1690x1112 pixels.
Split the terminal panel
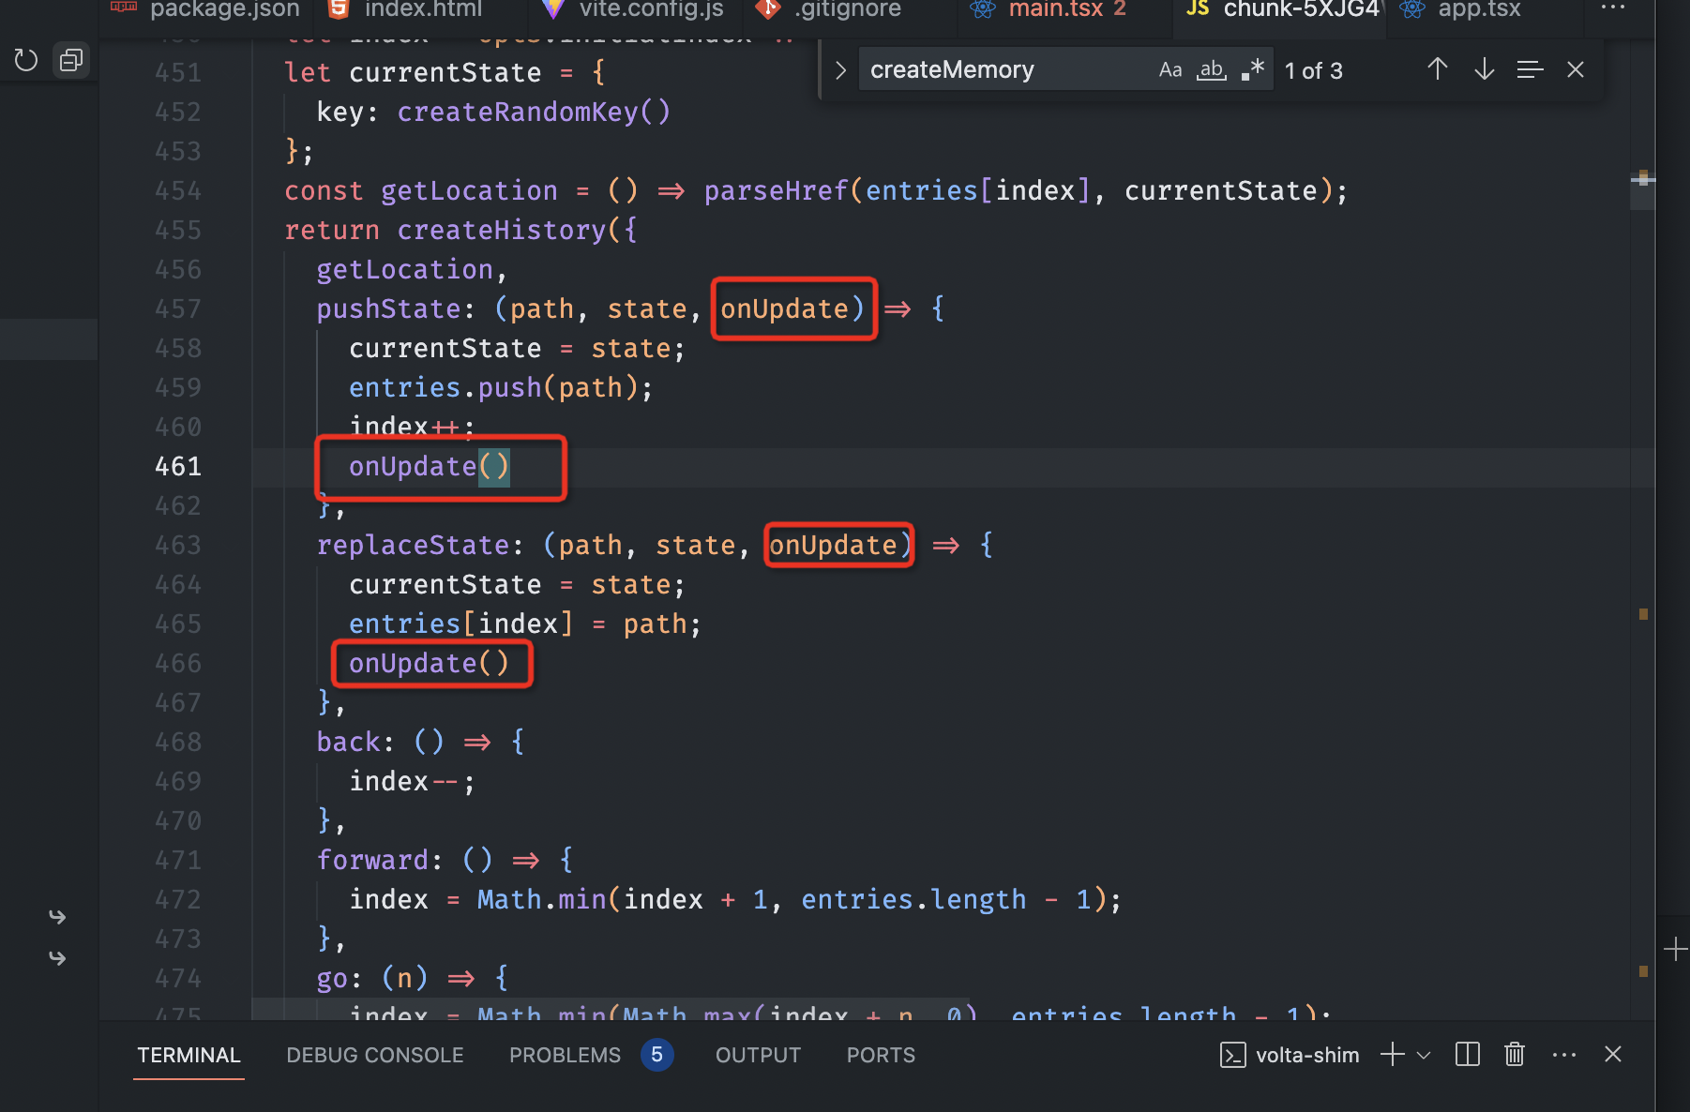(1468, 1055)
